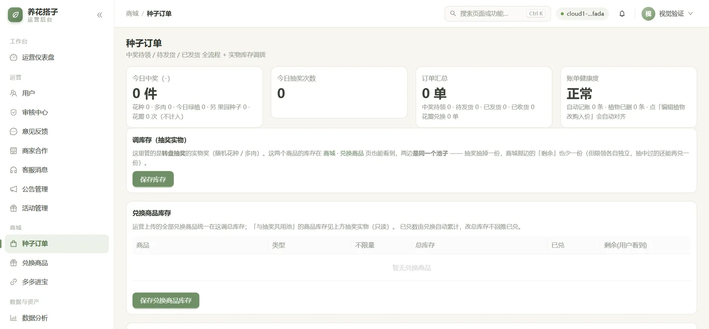Open 商家合作 store icon
The width and height of the screenshot is (709, 329).
pos(14,151)
